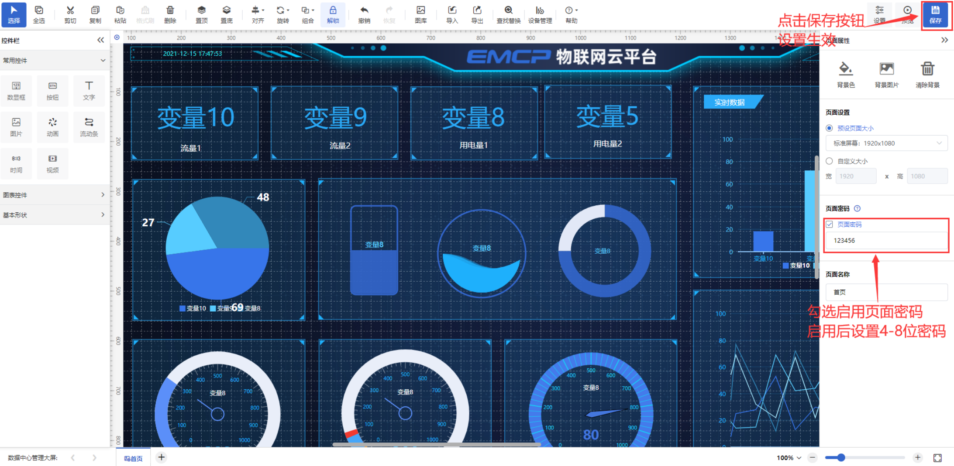The height and width of the screenshot is (466, 954).
Task: Select the 时间 time widget
Action: [16, 163]
